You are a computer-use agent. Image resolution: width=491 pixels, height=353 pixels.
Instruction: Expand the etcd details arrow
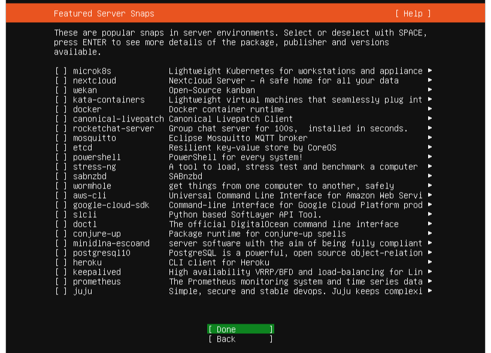tap(430, 148)
